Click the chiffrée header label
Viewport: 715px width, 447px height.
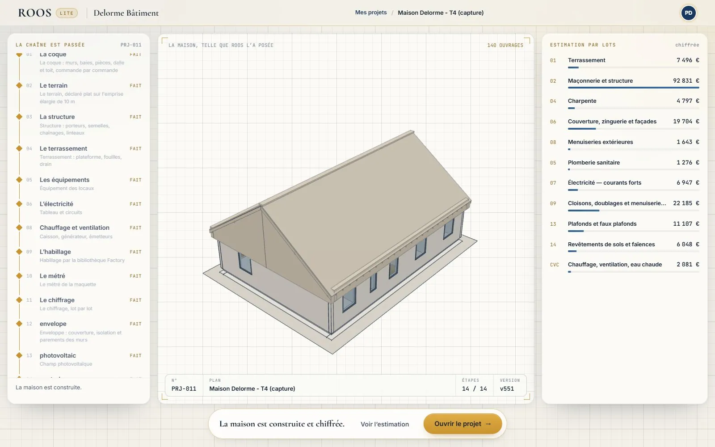tap(687, 45)
